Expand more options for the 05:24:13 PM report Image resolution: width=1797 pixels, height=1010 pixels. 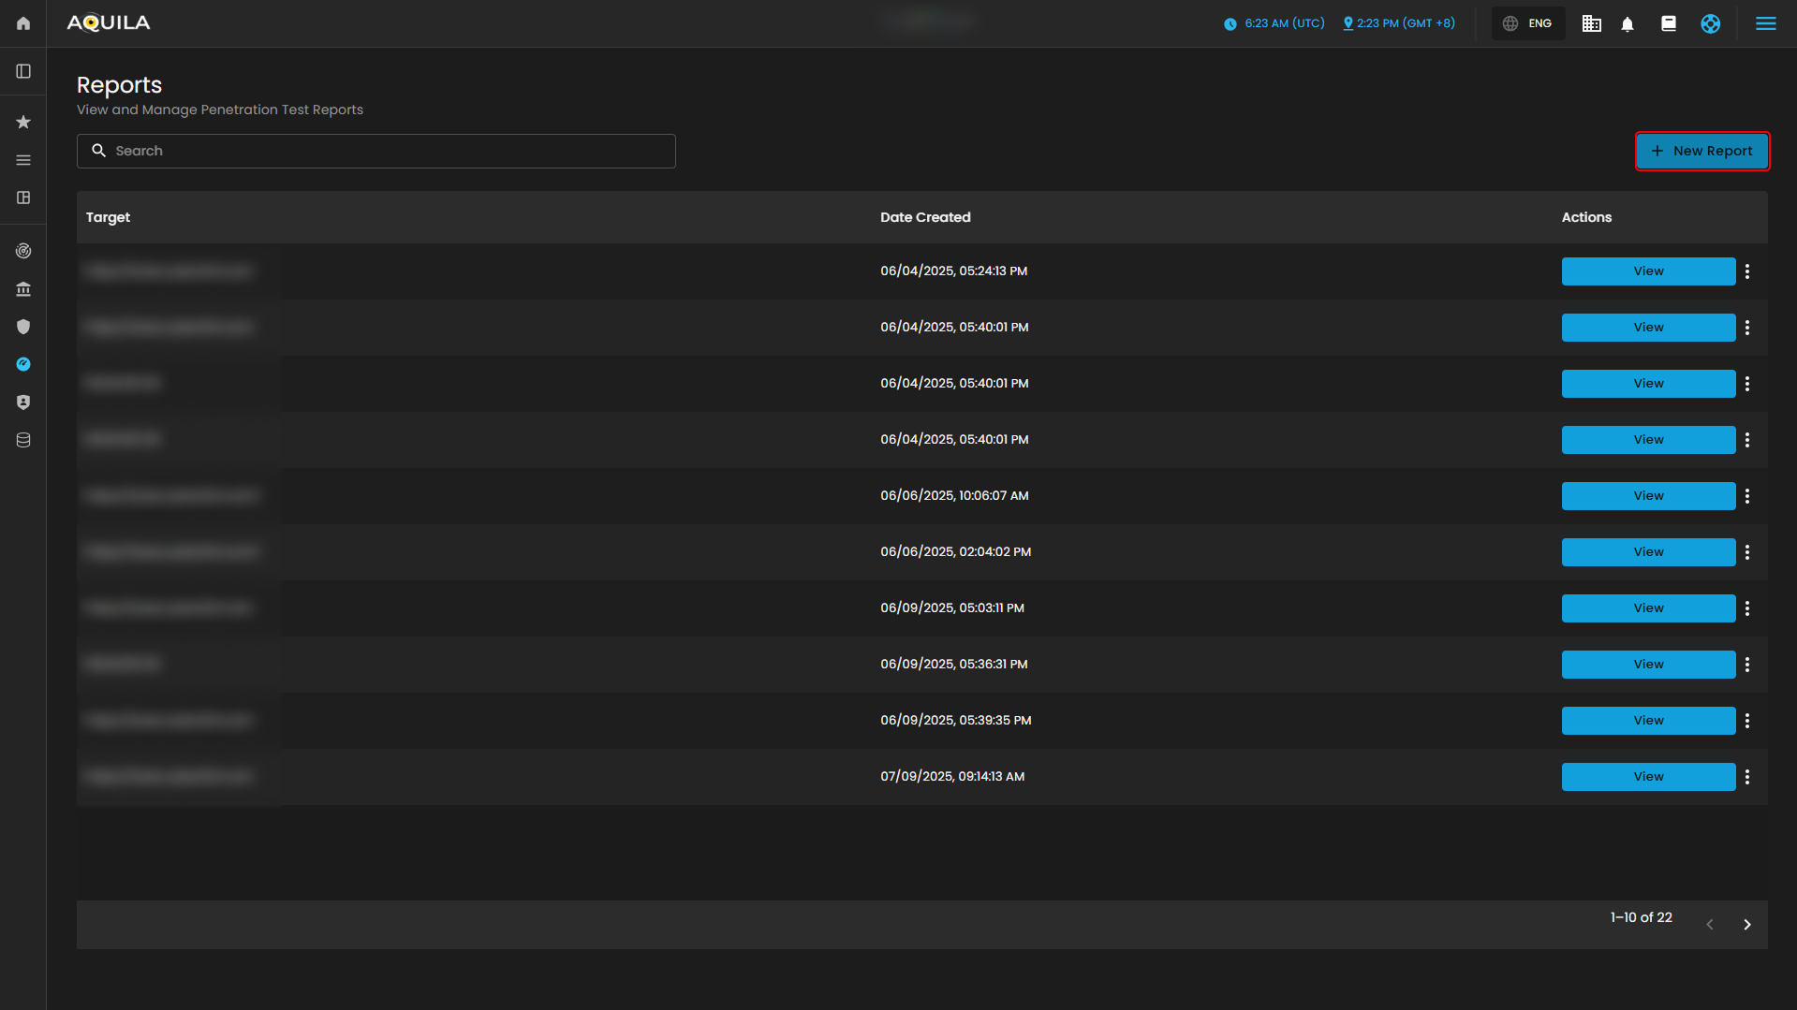click(x=1747, y=271)
